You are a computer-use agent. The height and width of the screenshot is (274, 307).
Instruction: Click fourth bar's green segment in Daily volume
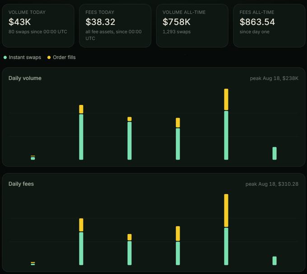click(x=178, y=144)
